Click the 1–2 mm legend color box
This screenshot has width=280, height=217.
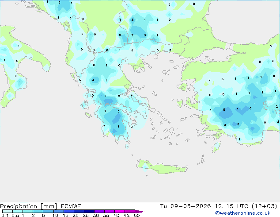[28, 211]
